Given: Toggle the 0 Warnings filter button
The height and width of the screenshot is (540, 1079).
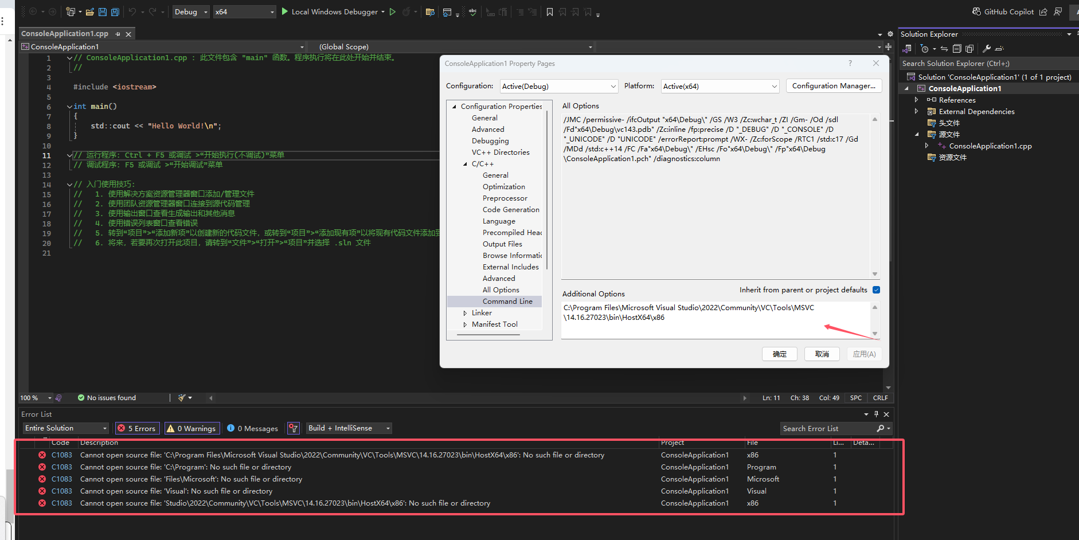Looking at the screenshot, I should [x=192, y=428].
